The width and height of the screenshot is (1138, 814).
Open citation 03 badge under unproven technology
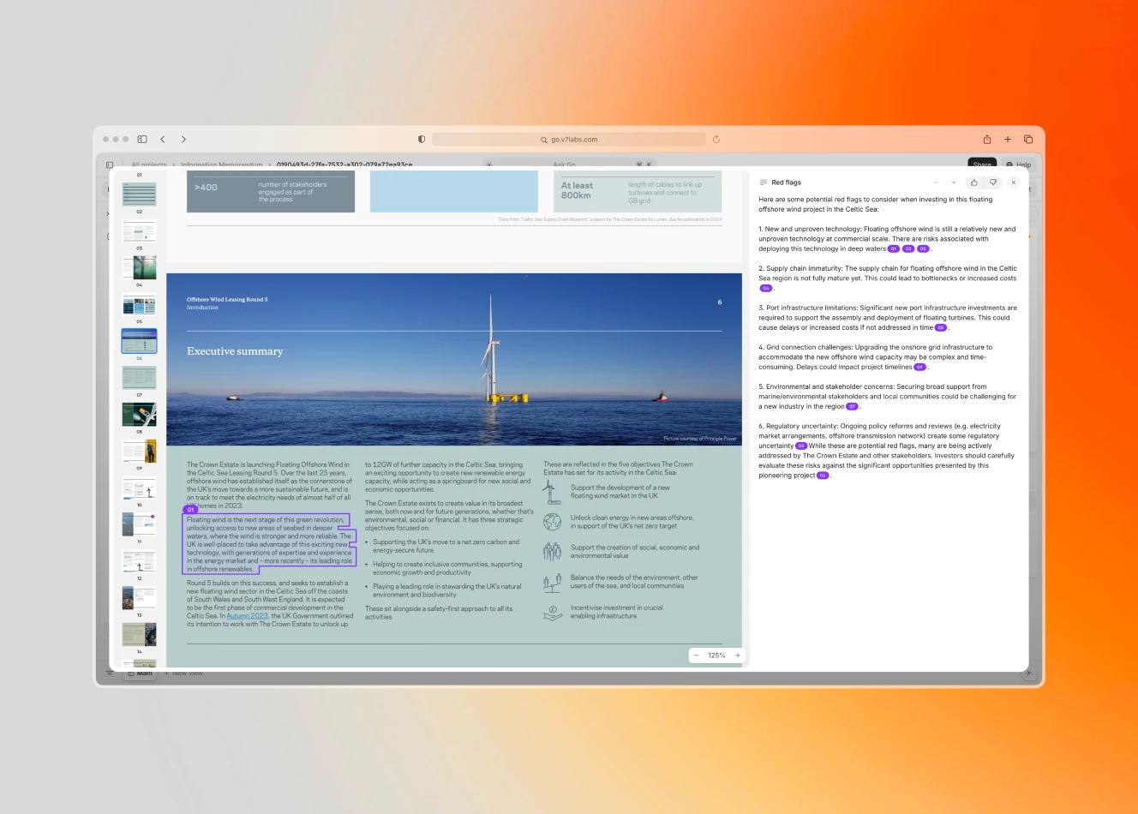(x=908, y=249)
